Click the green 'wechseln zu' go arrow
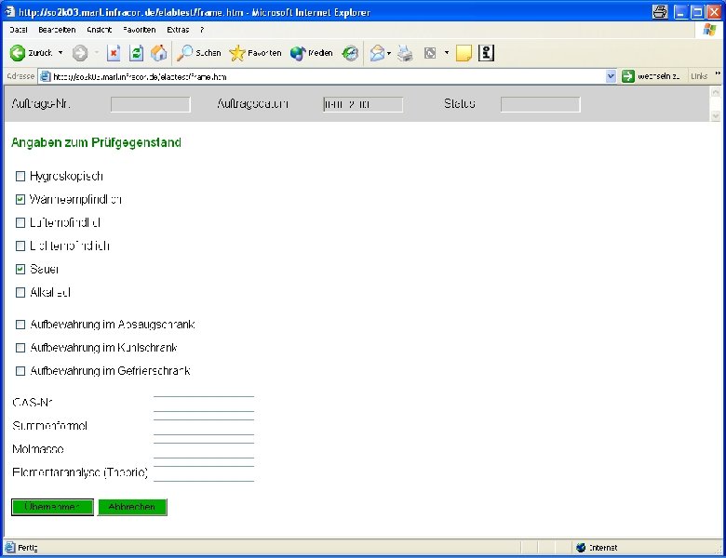This screenshot has height=558, width=726. [x=628, y=76]
